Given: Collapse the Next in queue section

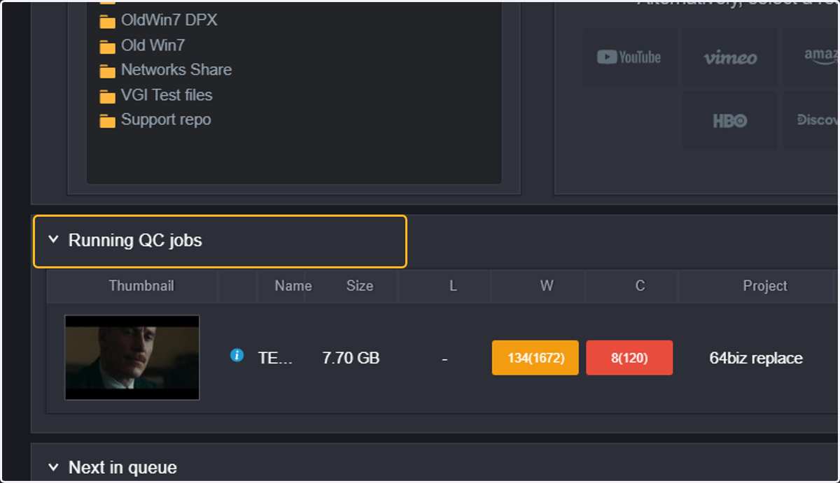Looking at the screenshot, I should (x=53, y=467).
